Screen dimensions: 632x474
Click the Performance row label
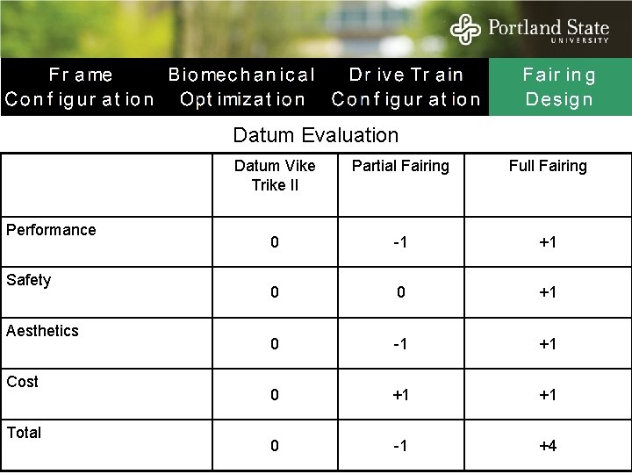click(x=51, y=230)
